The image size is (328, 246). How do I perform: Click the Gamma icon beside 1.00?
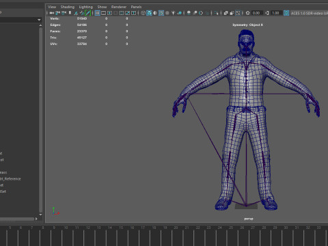pos(267,13)
